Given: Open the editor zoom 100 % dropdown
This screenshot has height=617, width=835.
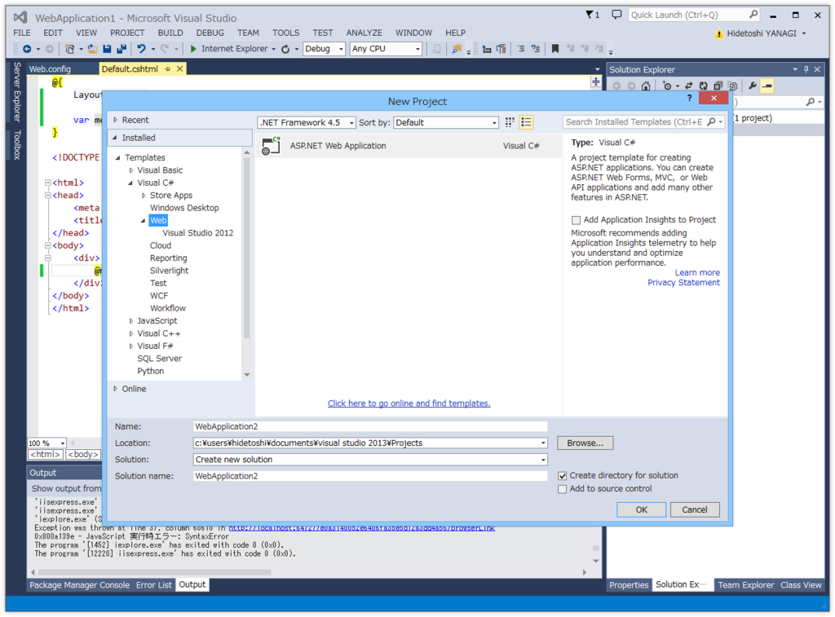Looking at the screenshot, I should pyautogui.click(x=63, y=443).
